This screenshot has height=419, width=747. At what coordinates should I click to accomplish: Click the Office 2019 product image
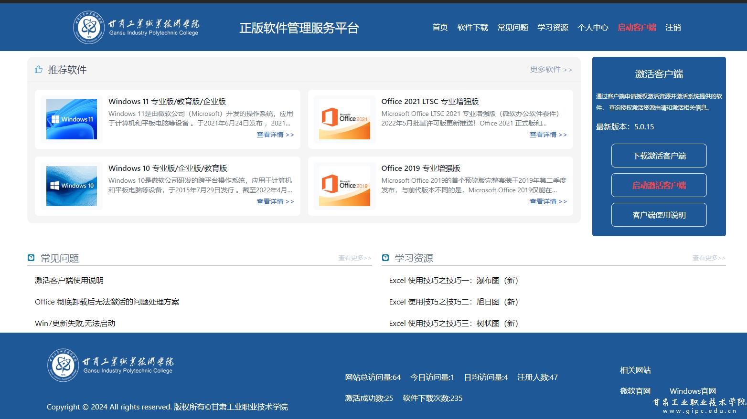pos(344,186)
